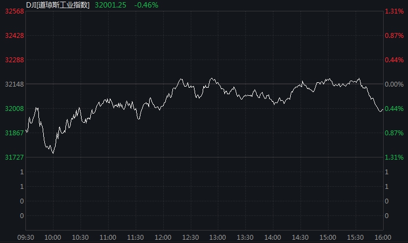This screenshot has width=408, height=243.
Task: Select the 16:00 market close time
Action: [382, 237]
